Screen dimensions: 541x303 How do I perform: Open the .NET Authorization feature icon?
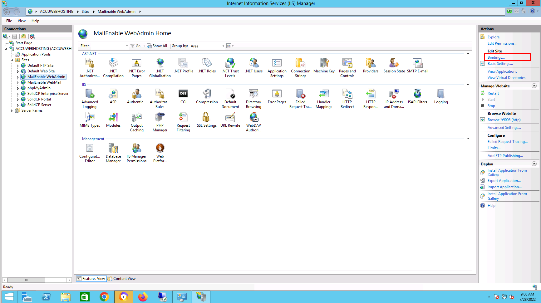point(90,67)
